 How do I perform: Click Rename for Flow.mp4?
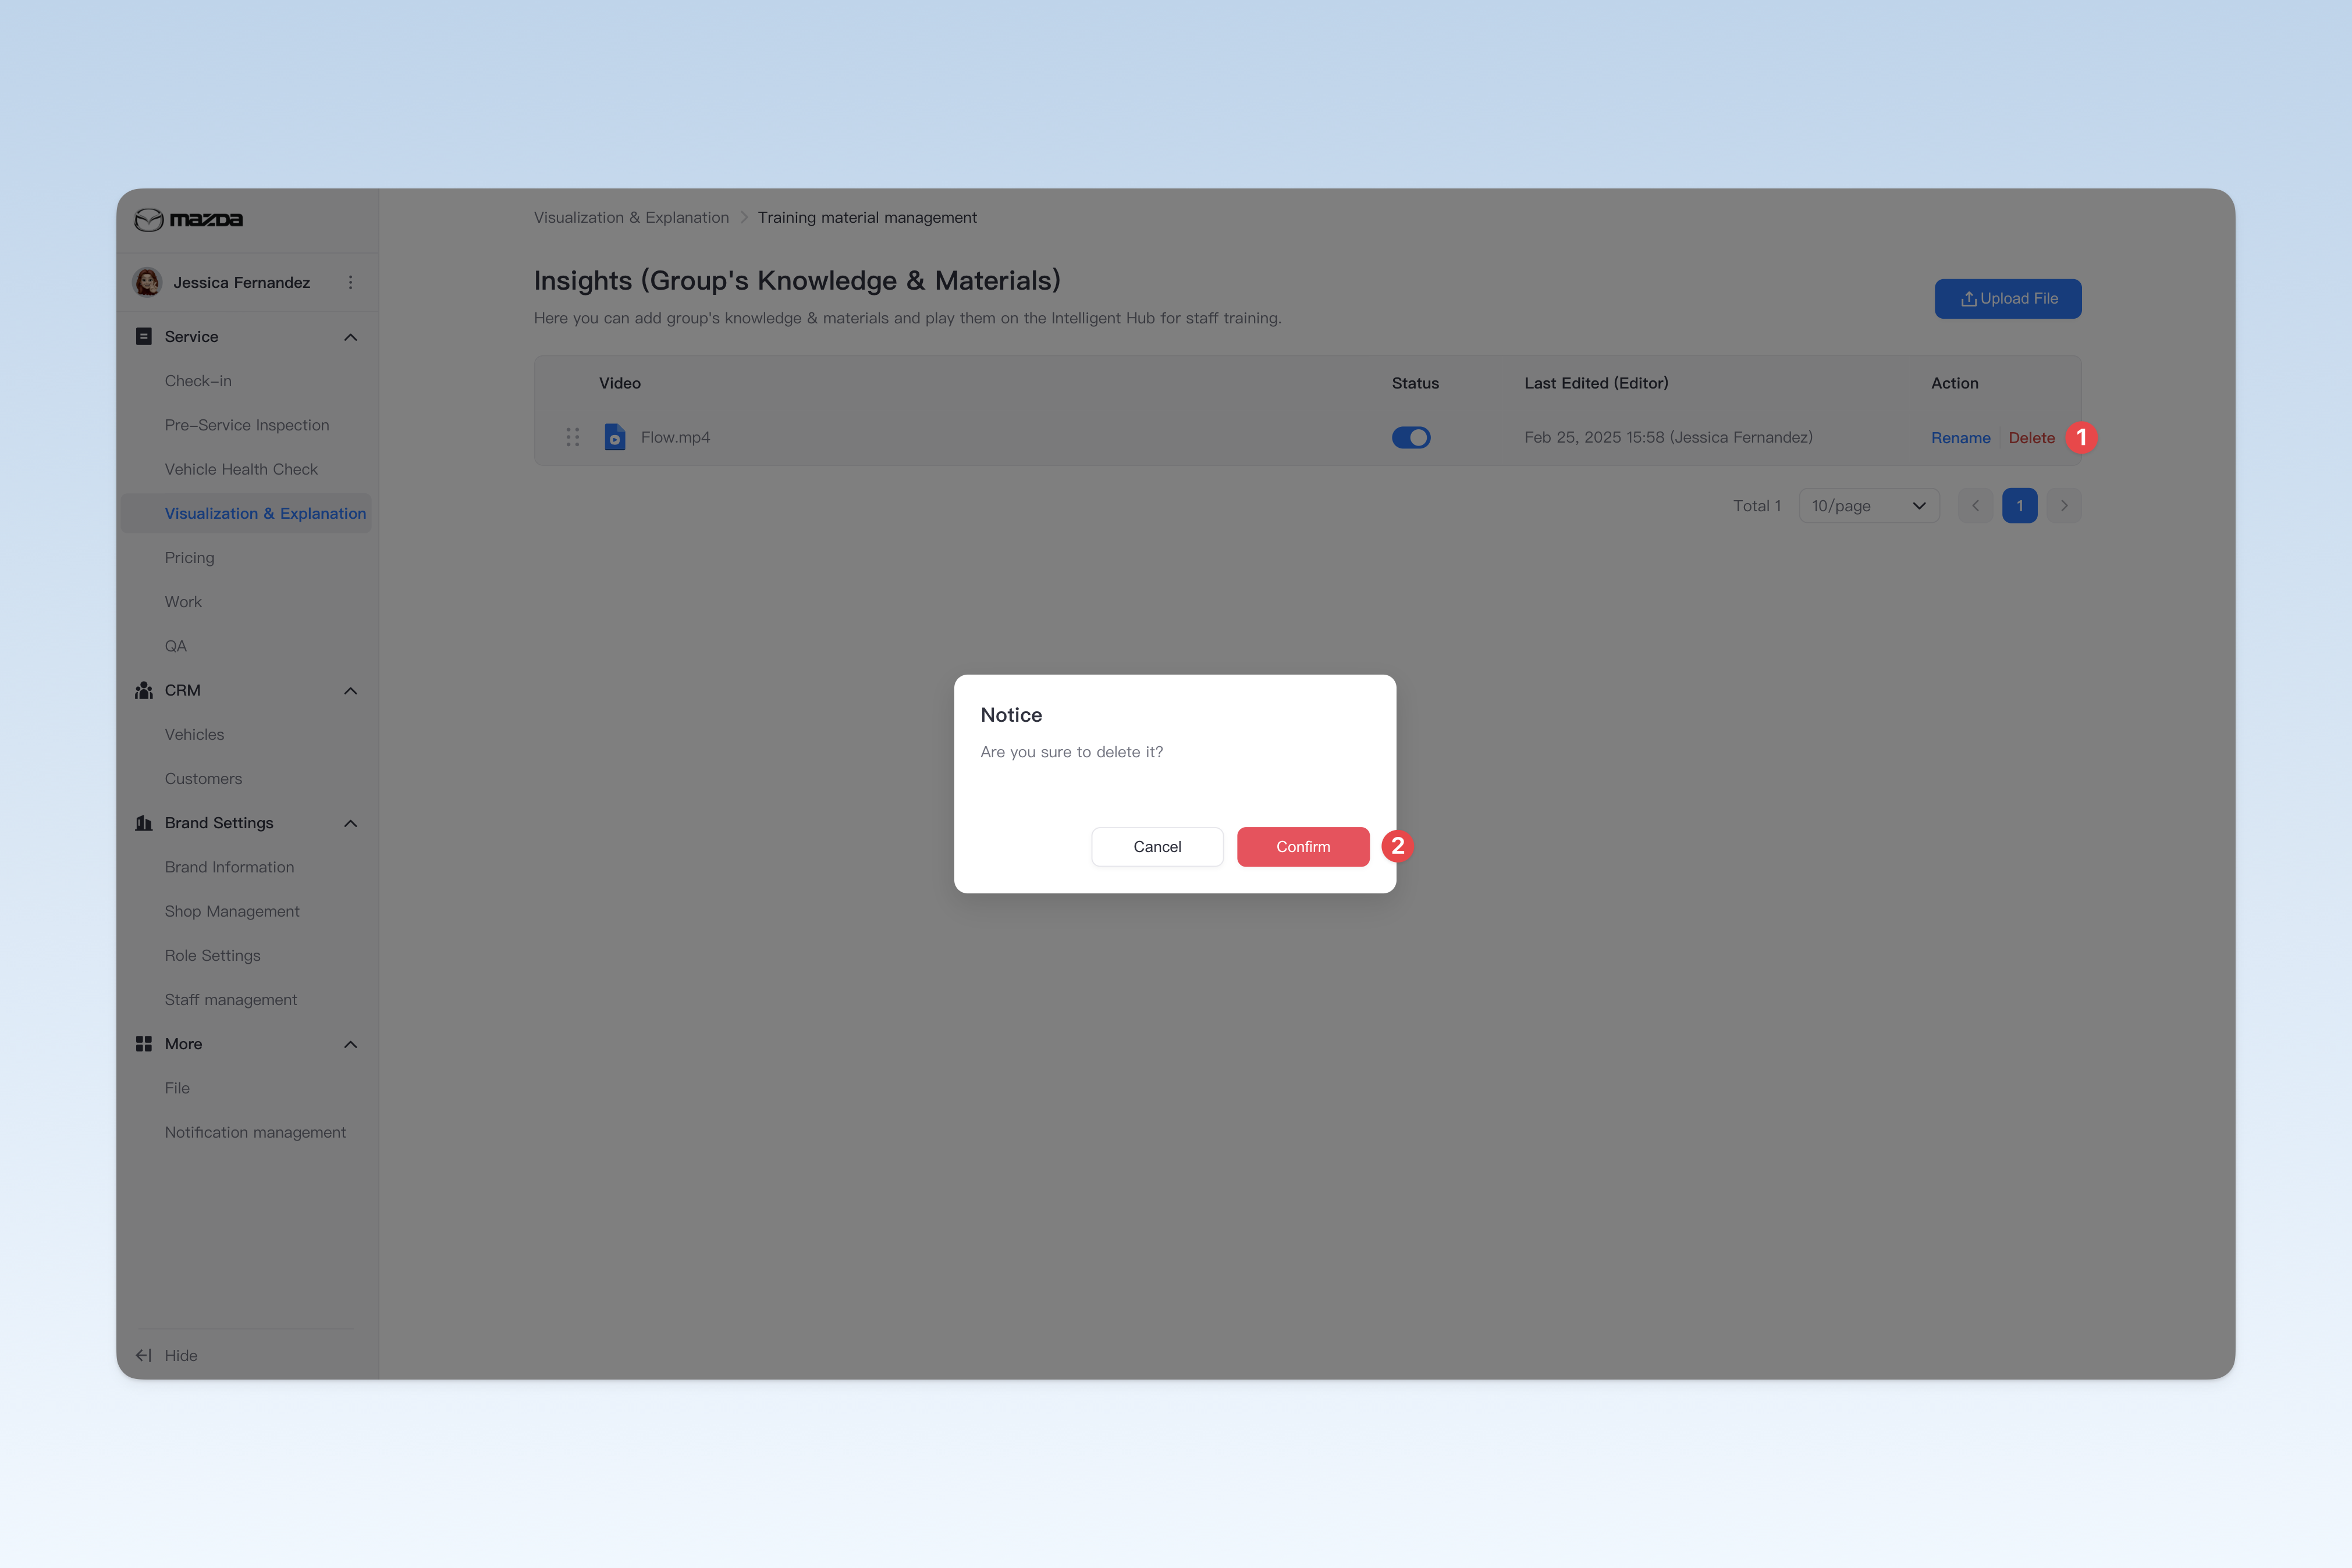click(x=1960, y=438)
